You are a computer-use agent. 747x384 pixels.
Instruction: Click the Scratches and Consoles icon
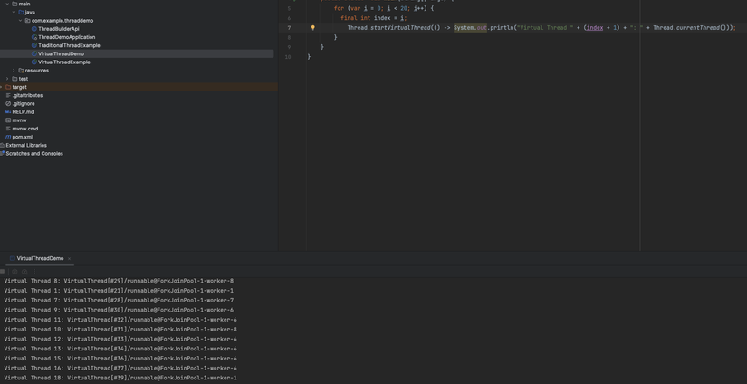[x=2, y=154]
